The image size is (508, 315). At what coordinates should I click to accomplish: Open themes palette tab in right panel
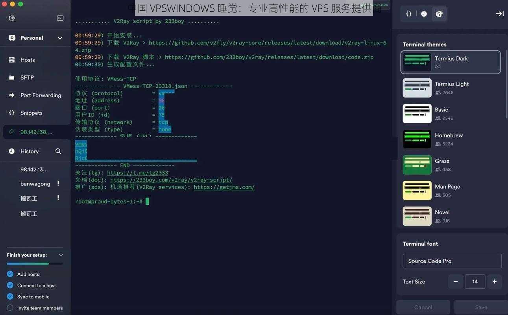439,14
